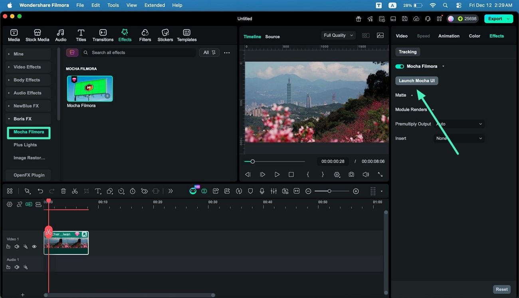
Task: Select the Split tool in the toolbar
Action: [75, 191]
